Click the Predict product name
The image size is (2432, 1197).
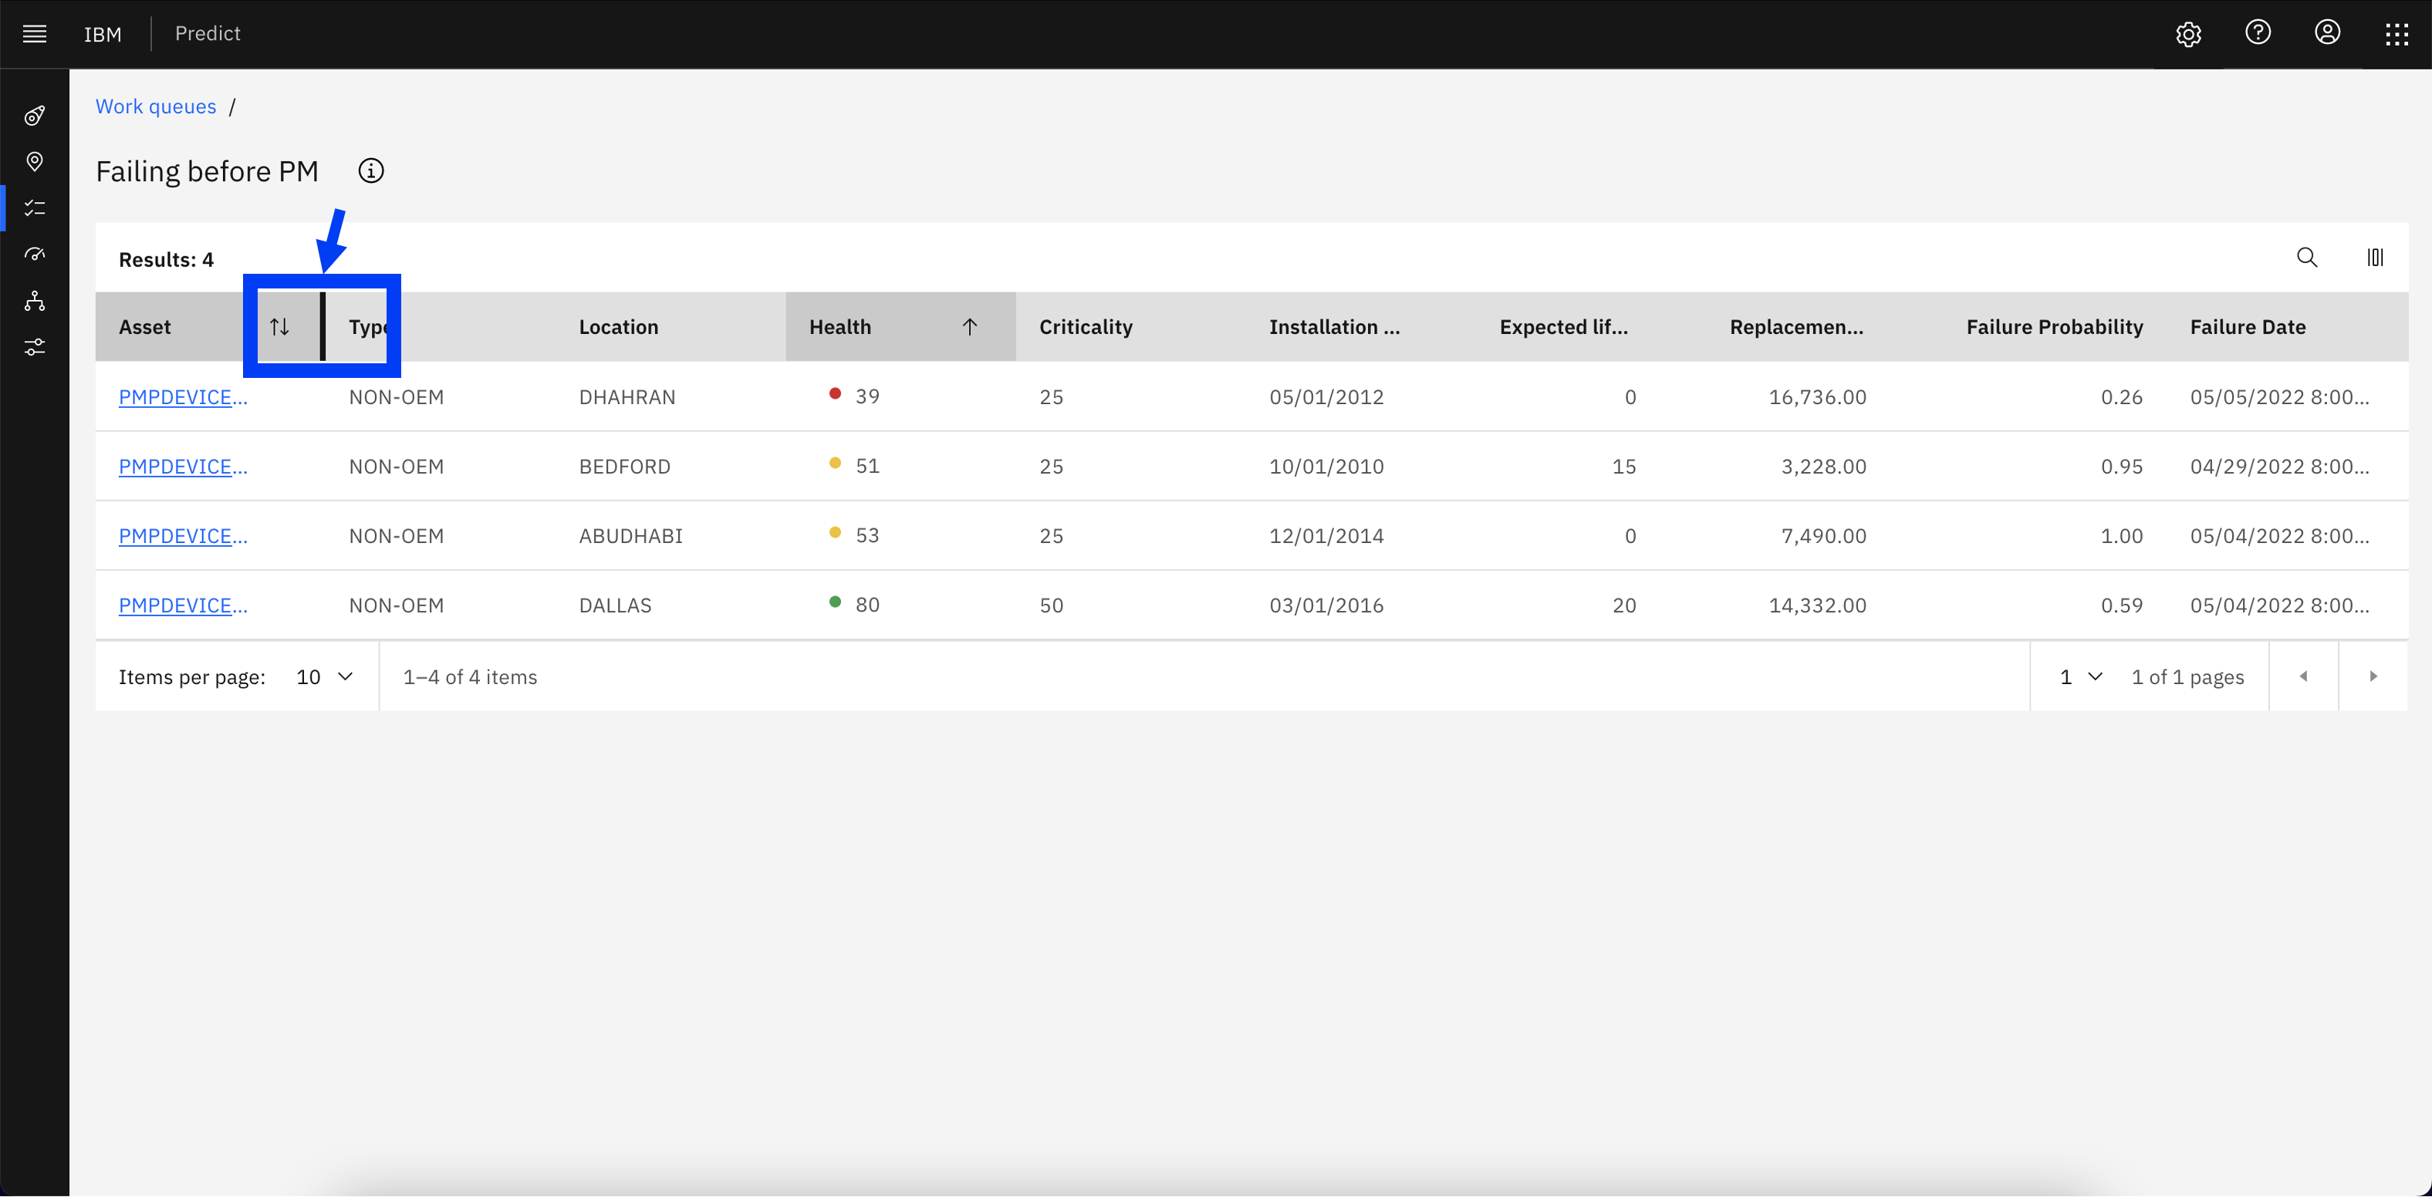click(x=208, y=34)
